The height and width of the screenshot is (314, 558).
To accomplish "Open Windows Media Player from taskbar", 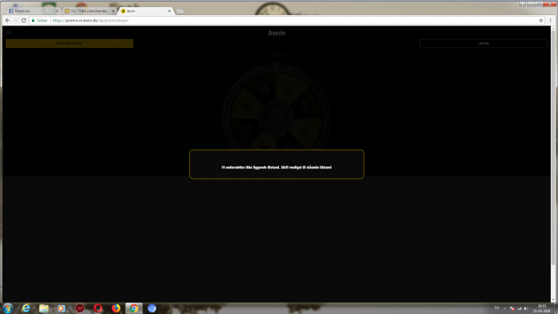I will [x=61, y=308].
